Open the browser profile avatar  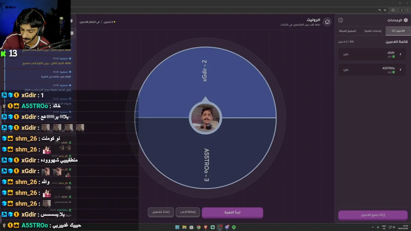pos(402,10)
